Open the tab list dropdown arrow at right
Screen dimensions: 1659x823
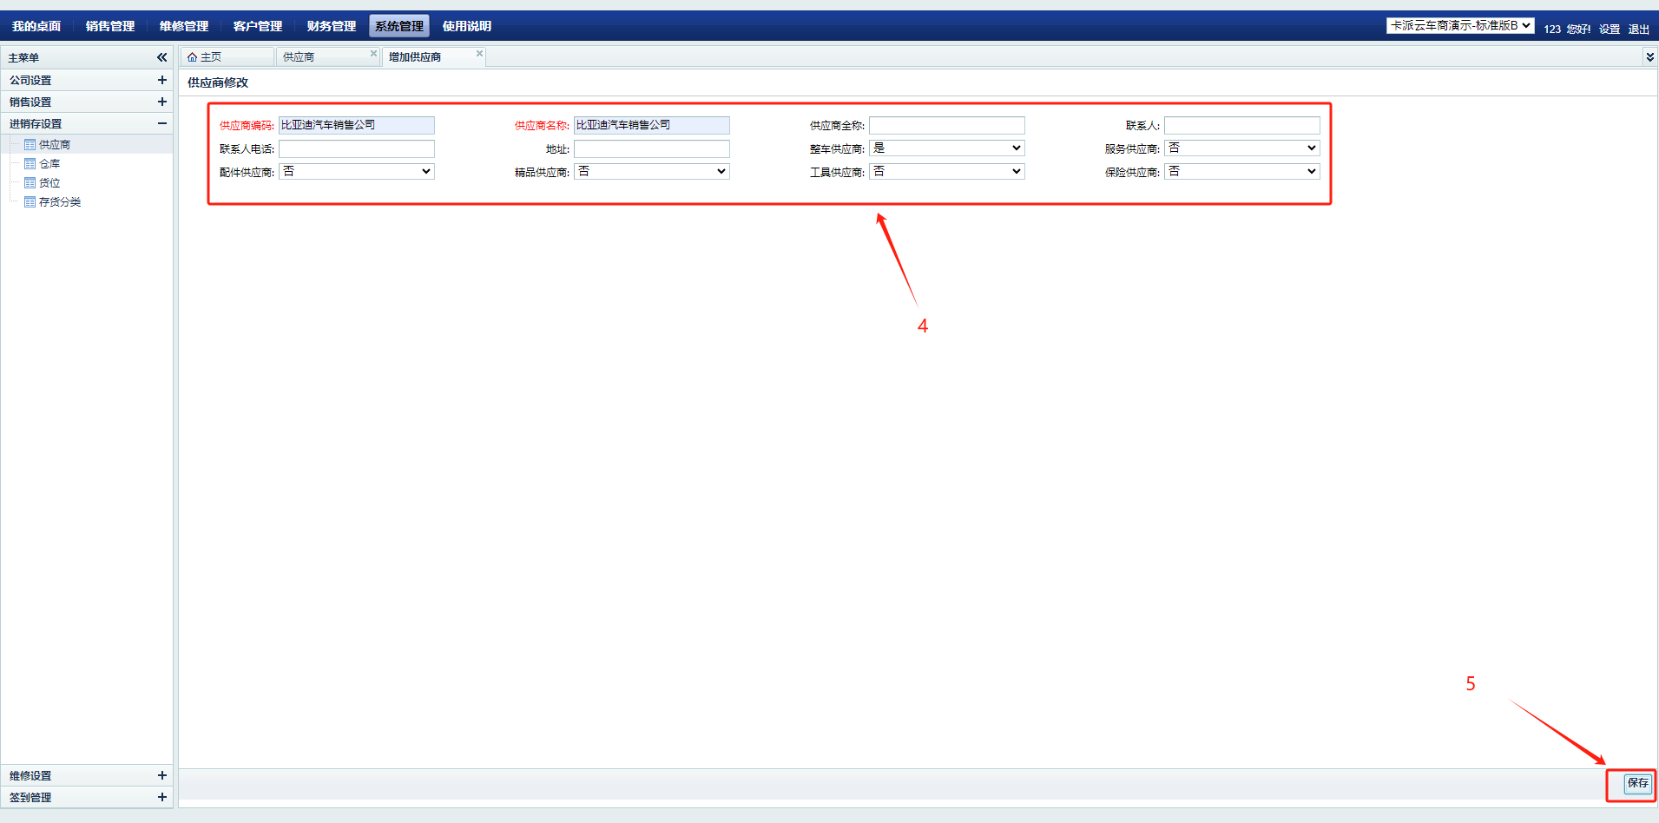[x=1649, y=57]
